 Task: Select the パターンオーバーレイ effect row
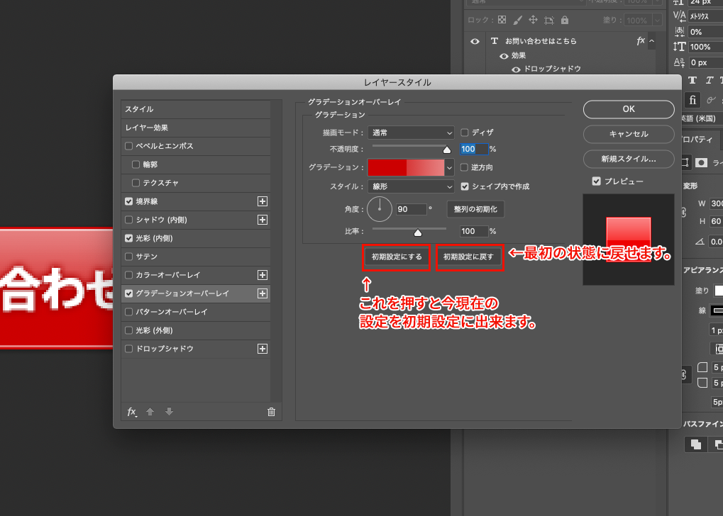pyautogui.click(x=196, y=312)
